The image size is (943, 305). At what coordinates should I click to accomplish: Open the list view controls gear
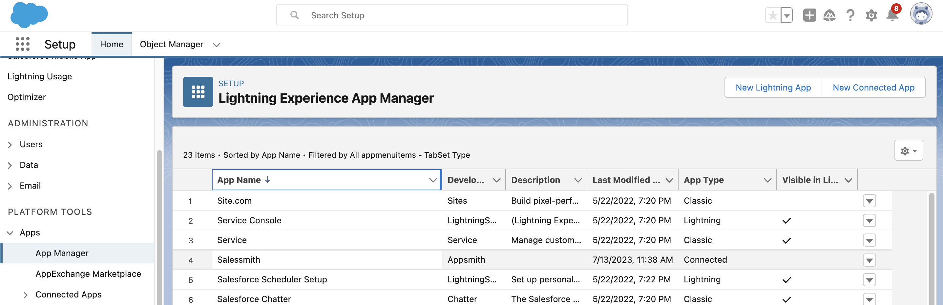click(908, 151)
